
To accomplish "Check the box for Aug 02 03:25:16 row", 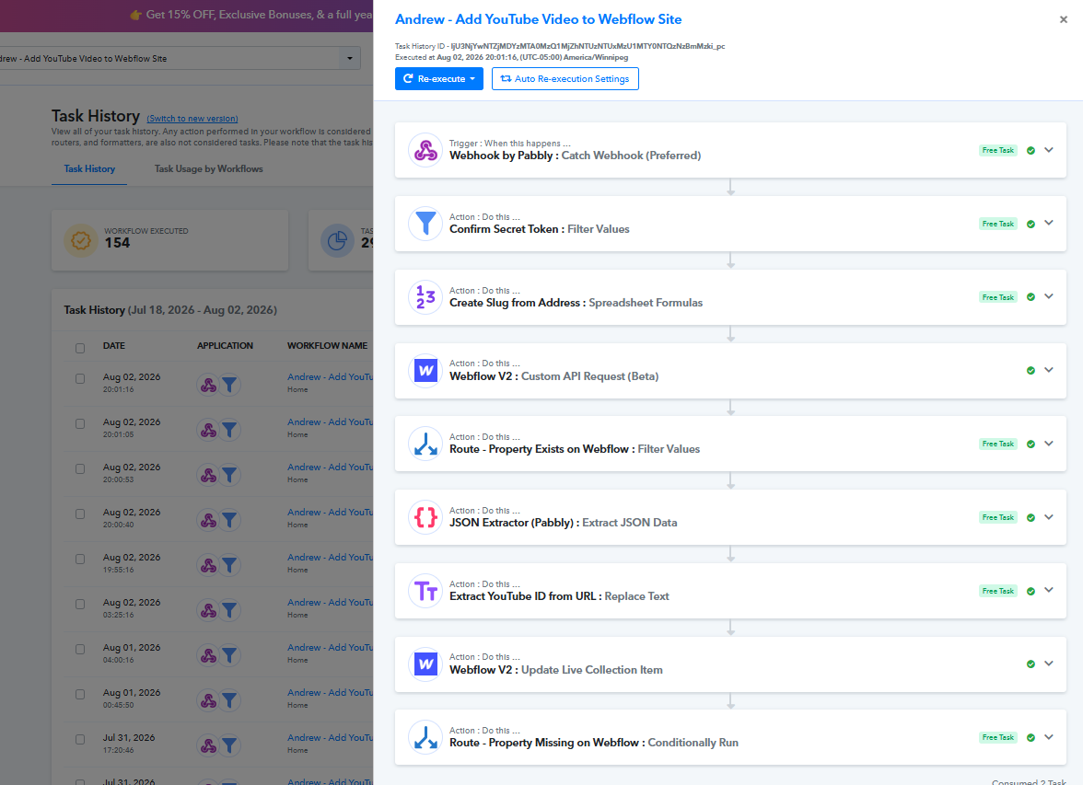I will point(80,604).
